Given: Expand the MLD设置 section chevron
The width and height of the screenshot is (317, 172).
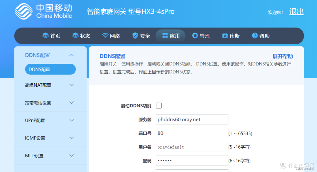Looking at the screenshot, I should tap(71, 156).
